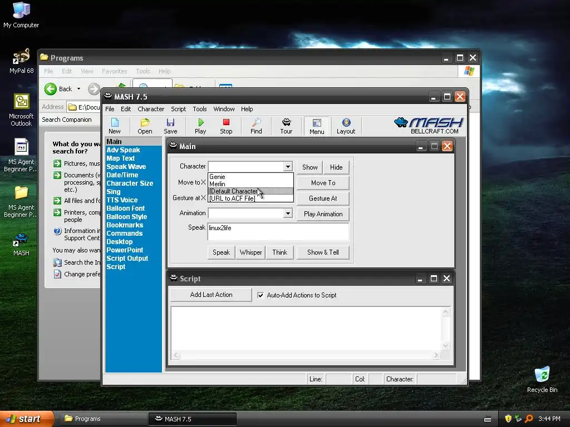This screenshot has height=427, width=570.
Task: Open the Help menu in MASH
Action: tap(247, 109)
